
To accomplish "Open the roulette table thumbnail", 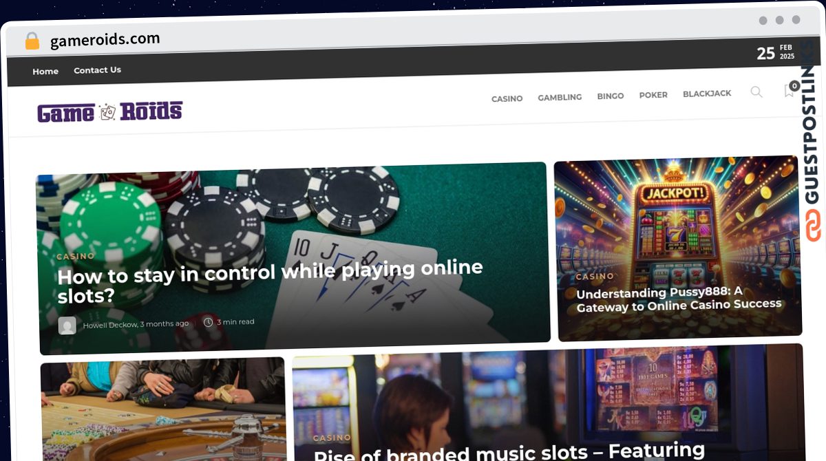I will pos(163,409).
